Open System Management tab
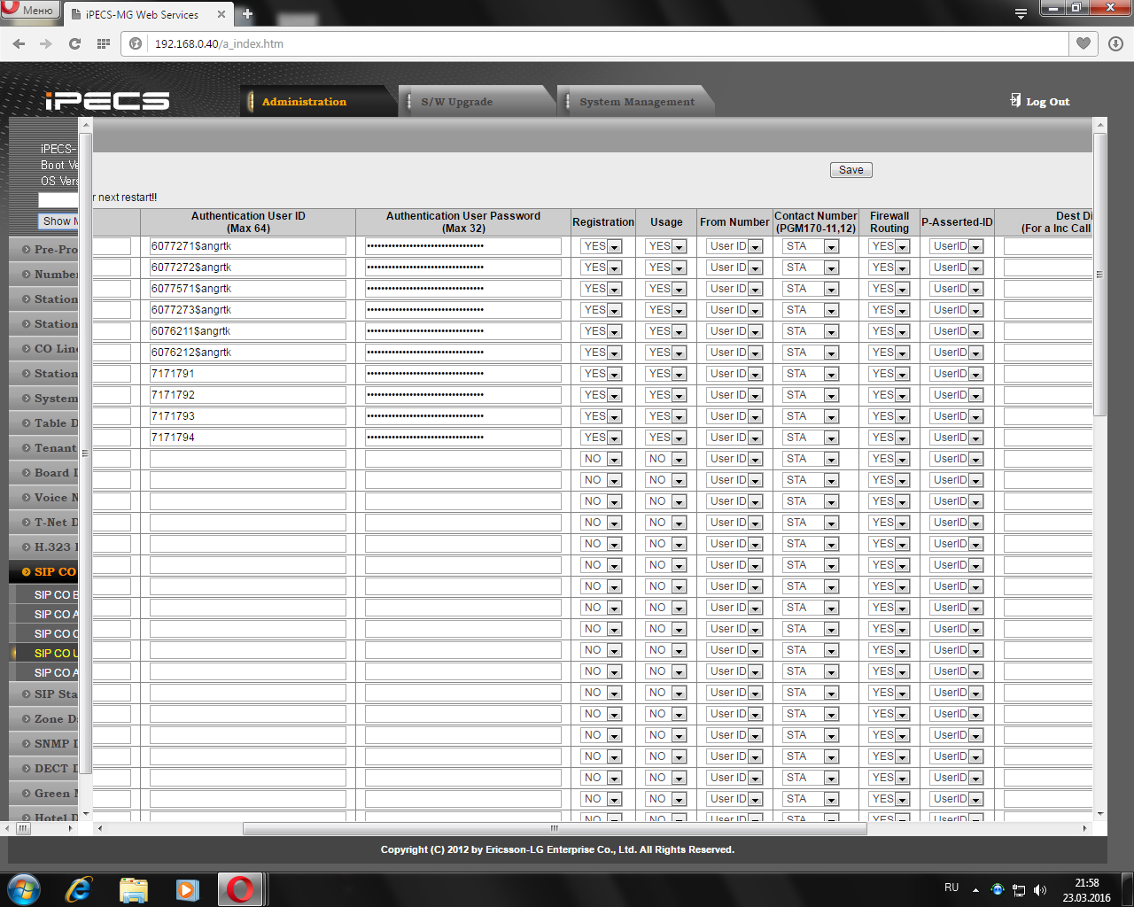The width and height of the screenshot is (1134, 907). [x=636, y=102]
